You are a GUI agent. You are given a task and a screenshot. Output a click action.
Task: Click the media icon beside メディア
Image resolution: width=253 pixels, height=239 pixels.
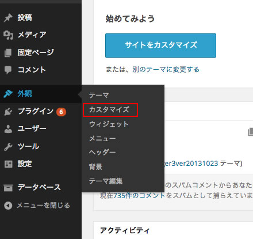coord(8,35)
